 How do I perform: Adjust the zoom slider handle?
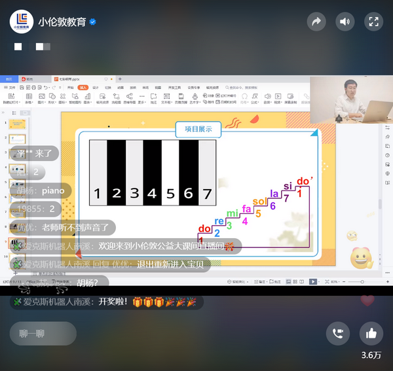(362, 282)
